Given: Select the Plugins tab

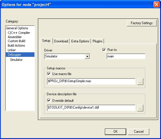Looking at the screenshot, I should tap(97, 41).
